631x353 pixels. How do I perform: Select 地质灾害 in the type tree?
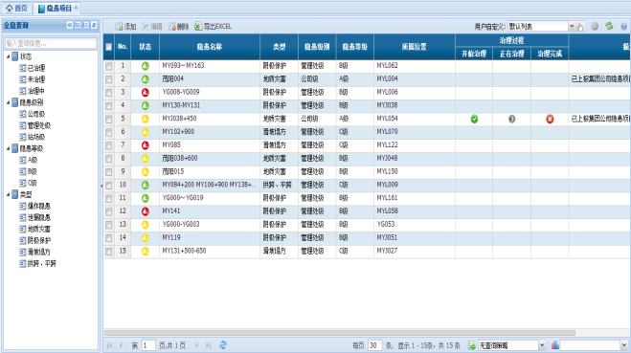pyautogui.click(x=39, y=230)
